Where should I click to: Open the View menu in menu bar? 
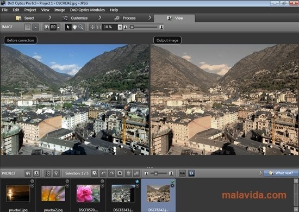(45, 10)
